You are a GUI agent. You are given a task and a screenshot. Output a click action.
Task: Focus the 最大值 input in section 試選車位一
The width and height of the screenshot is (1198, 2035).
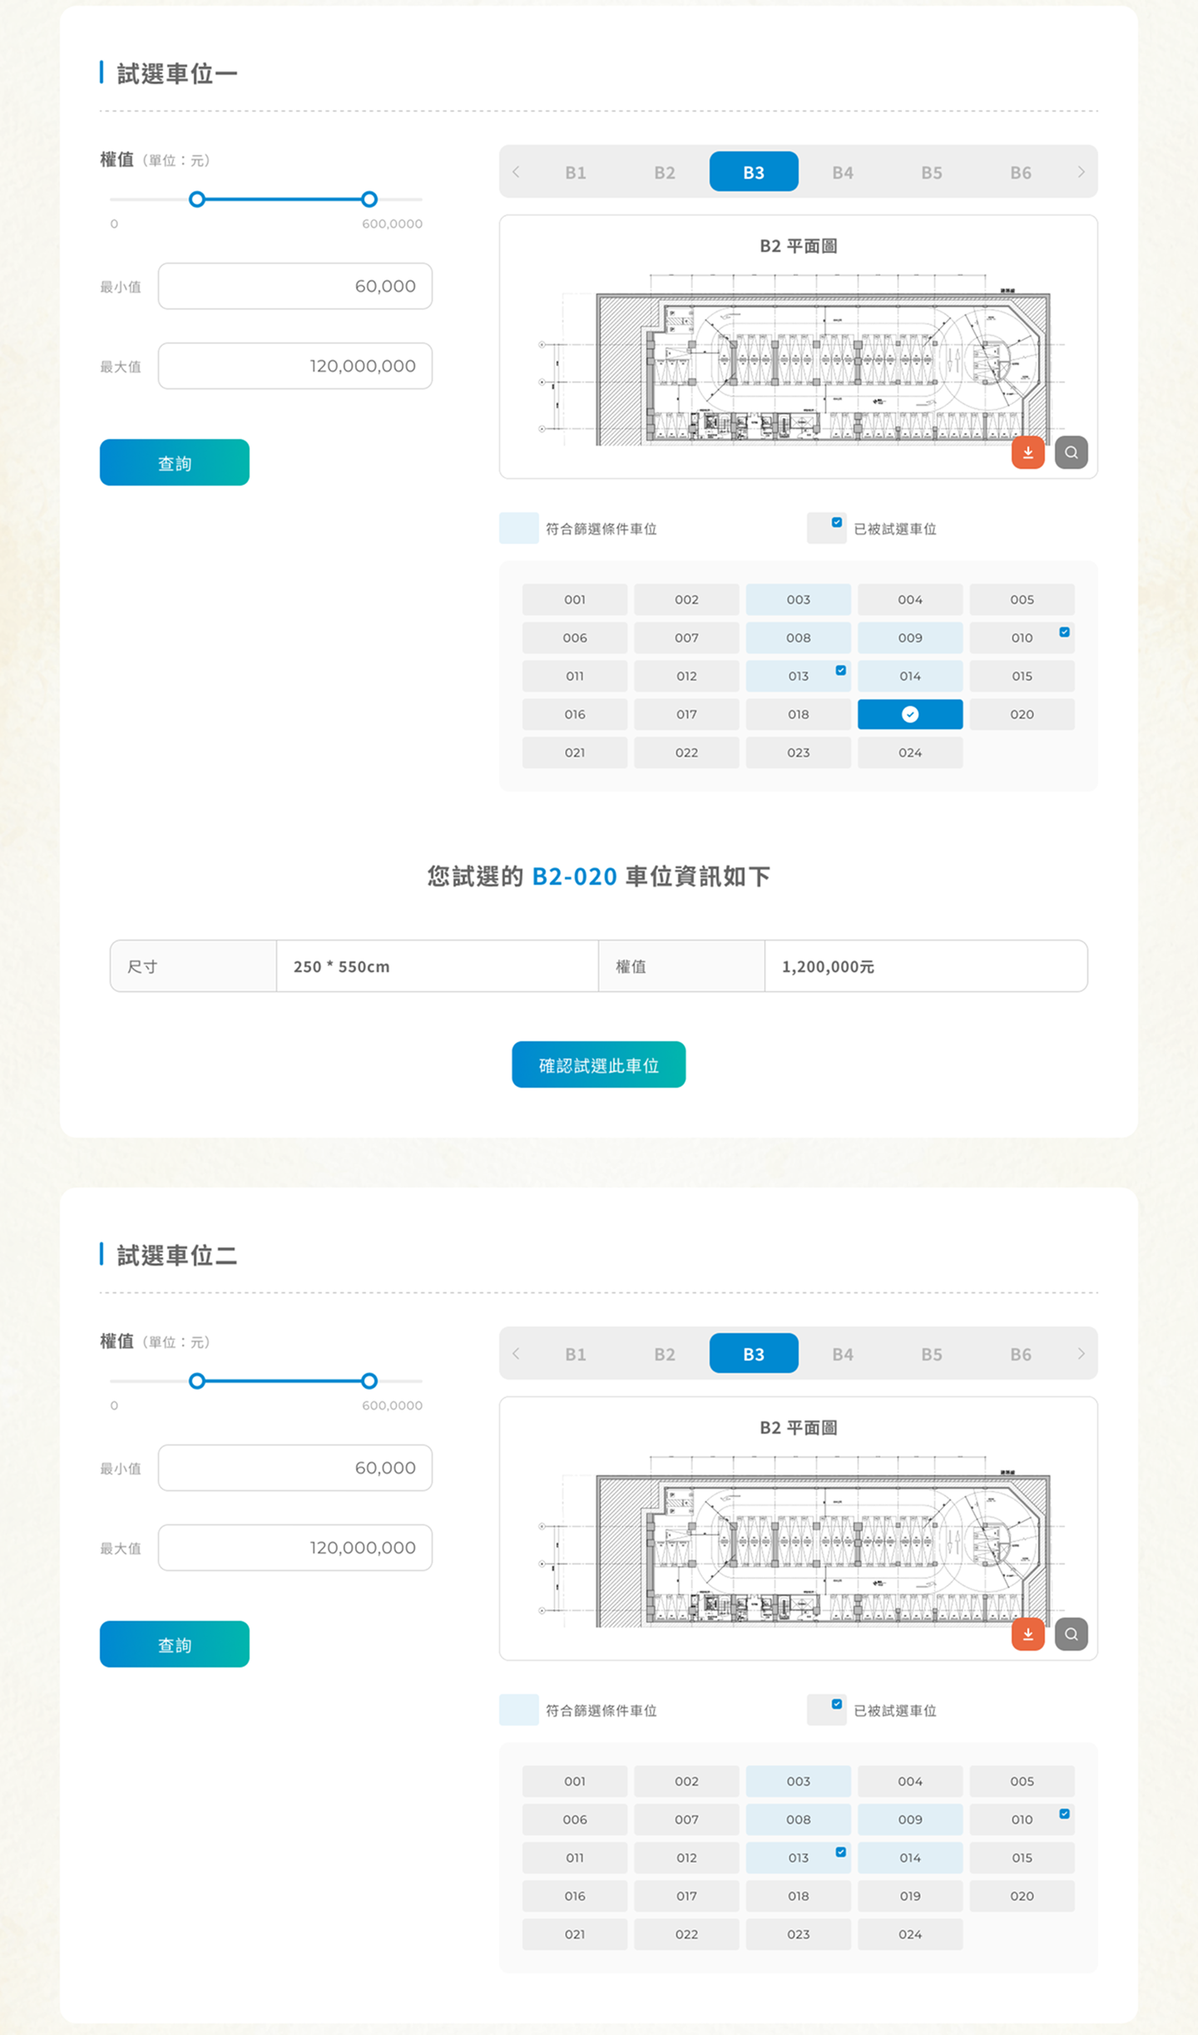[295, 366]
